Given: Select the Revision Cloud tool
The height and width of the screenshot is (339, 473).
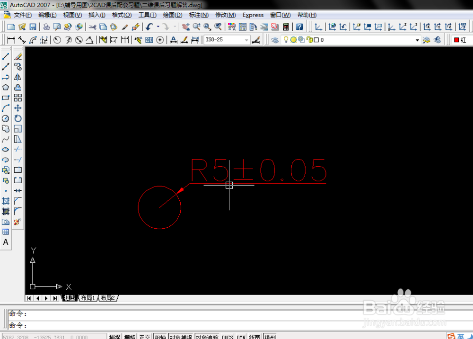Looking at the screenshot, I should point(5,129).
